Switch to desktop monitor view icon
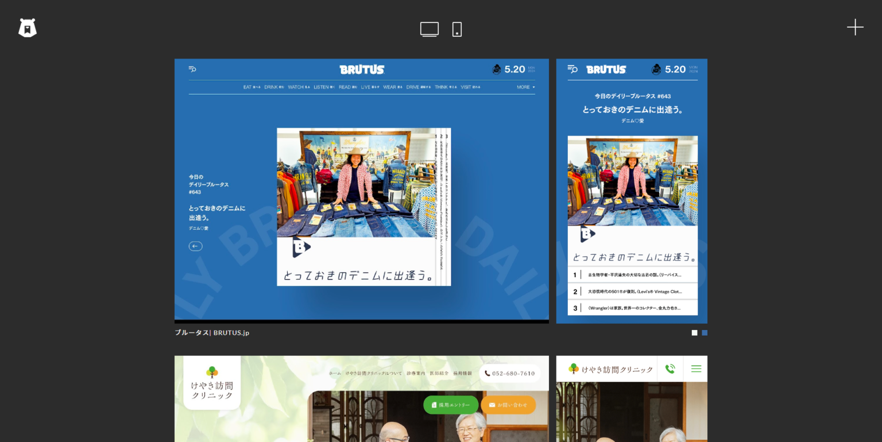Screen dimensions: 882x442 click(x=429, y=29)
